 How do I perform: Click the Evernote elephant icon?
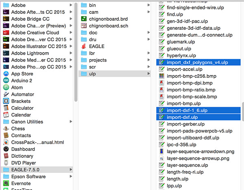pos(6,183)
